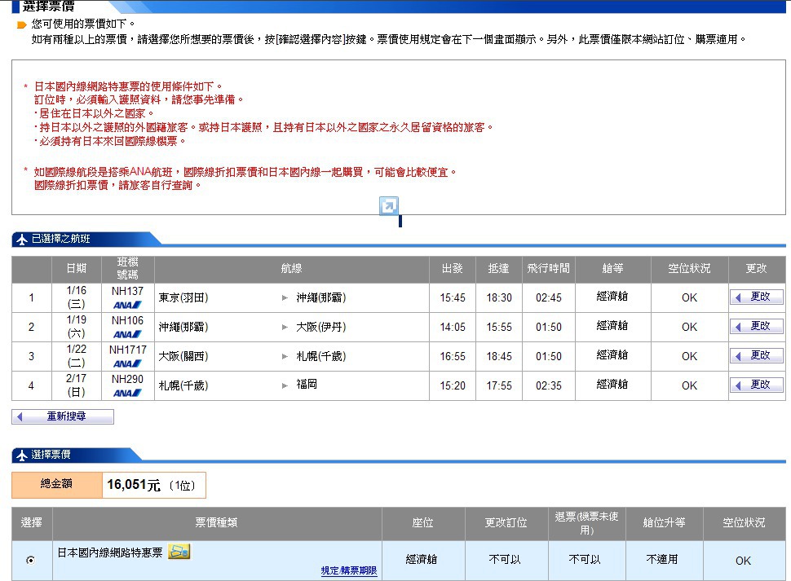Click flight number NH1717 text
The width and height of the screenshot is (791, 581).
tap(128, 350)
